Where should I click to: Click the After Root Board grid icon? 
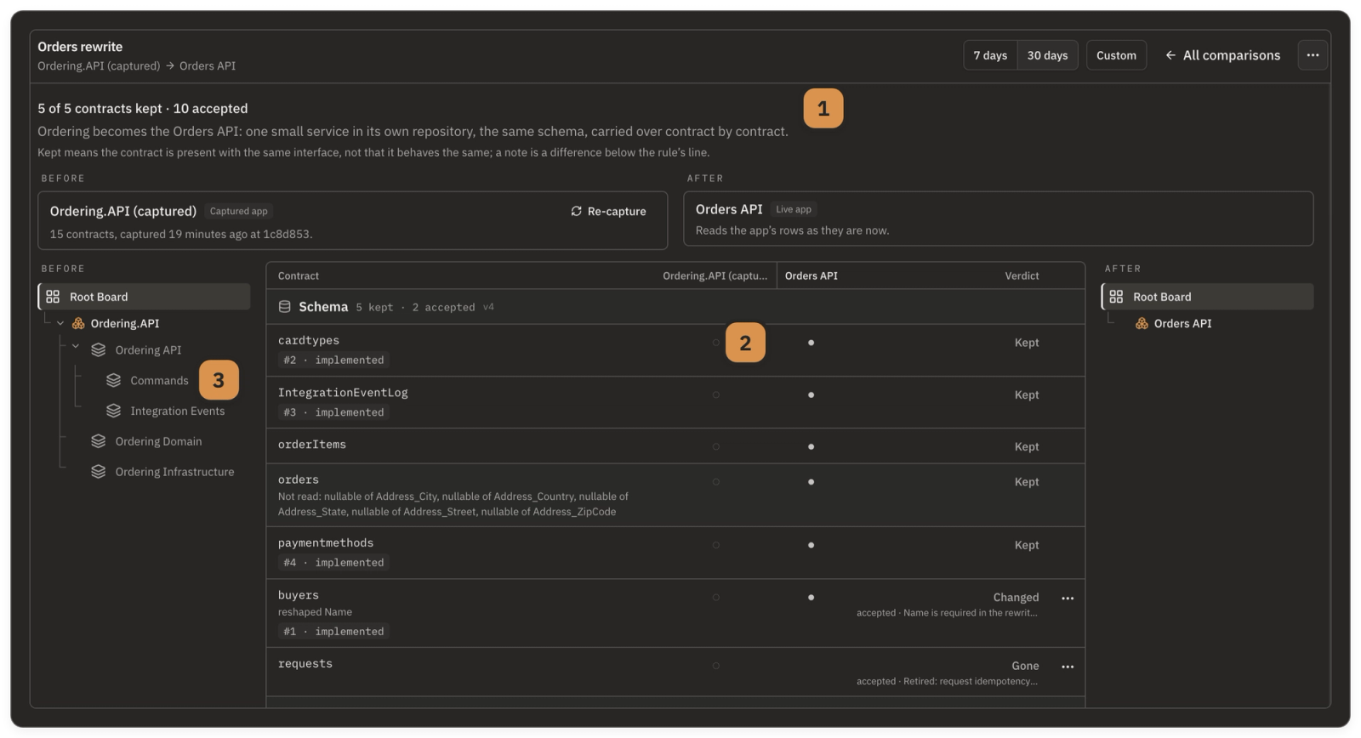[1116, 297]
